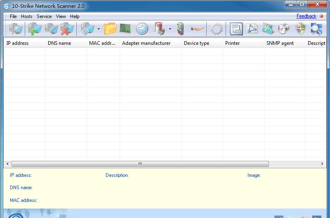Viewport: 330px width, 218px height.
Task: Click the orange dot next to Feedback
Action: coord(321,16)
